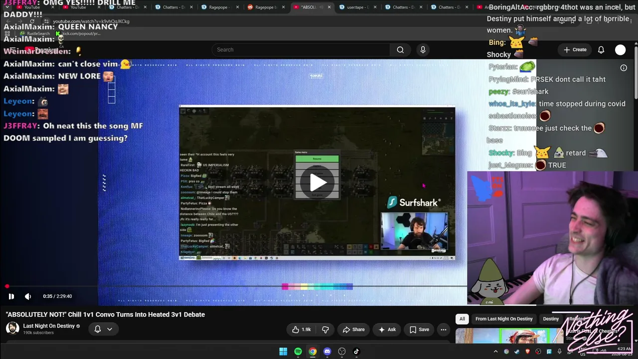The height and width of the screenshot is (359, 638).
Task: Open Spotify from the taskbar
Action: point(298,352)
